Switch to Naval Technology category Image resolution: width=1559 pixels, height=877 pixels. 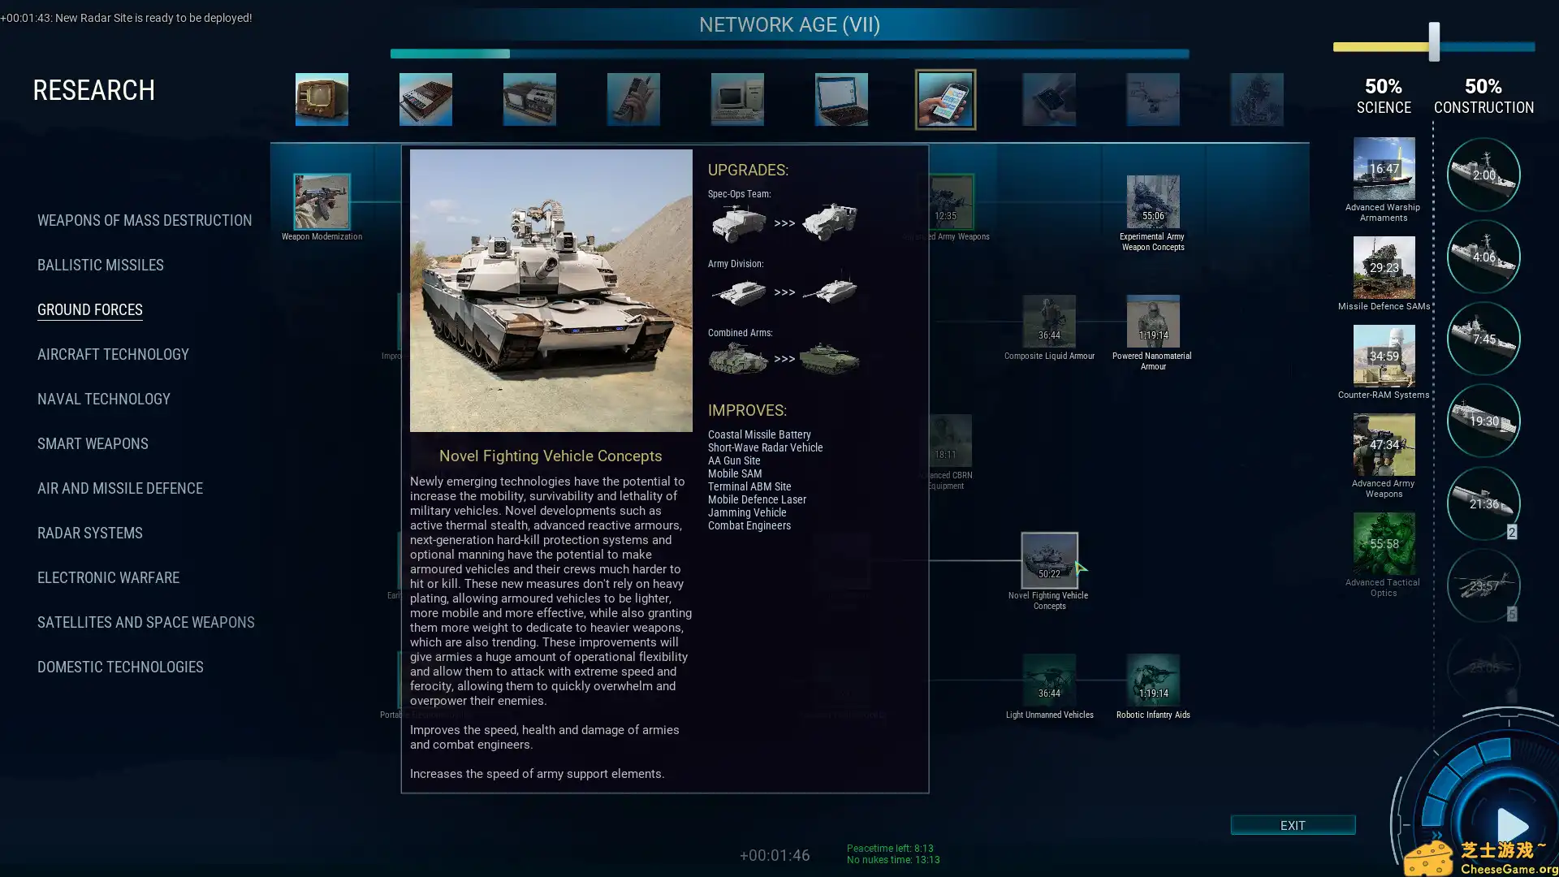(x=104, y=400)
